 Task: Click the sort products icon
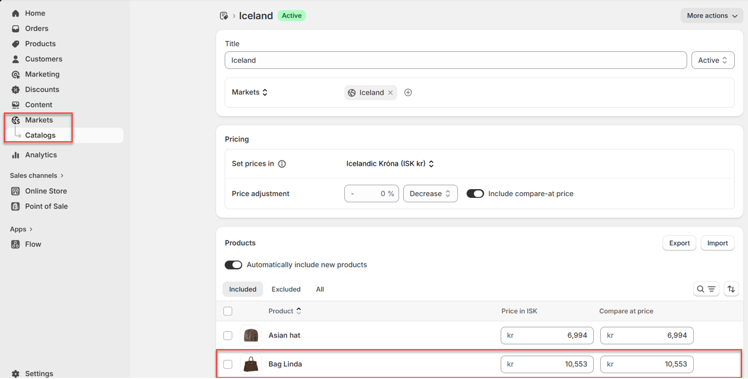731,290
